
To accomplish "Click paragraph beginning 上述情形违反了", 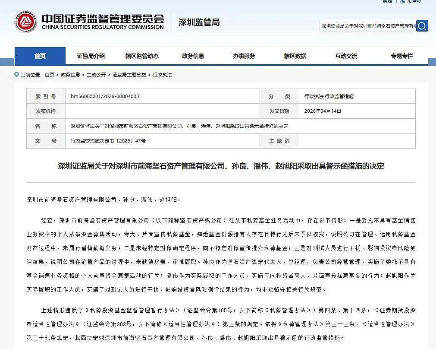I will pyautogui.click(x=221, y=324).
